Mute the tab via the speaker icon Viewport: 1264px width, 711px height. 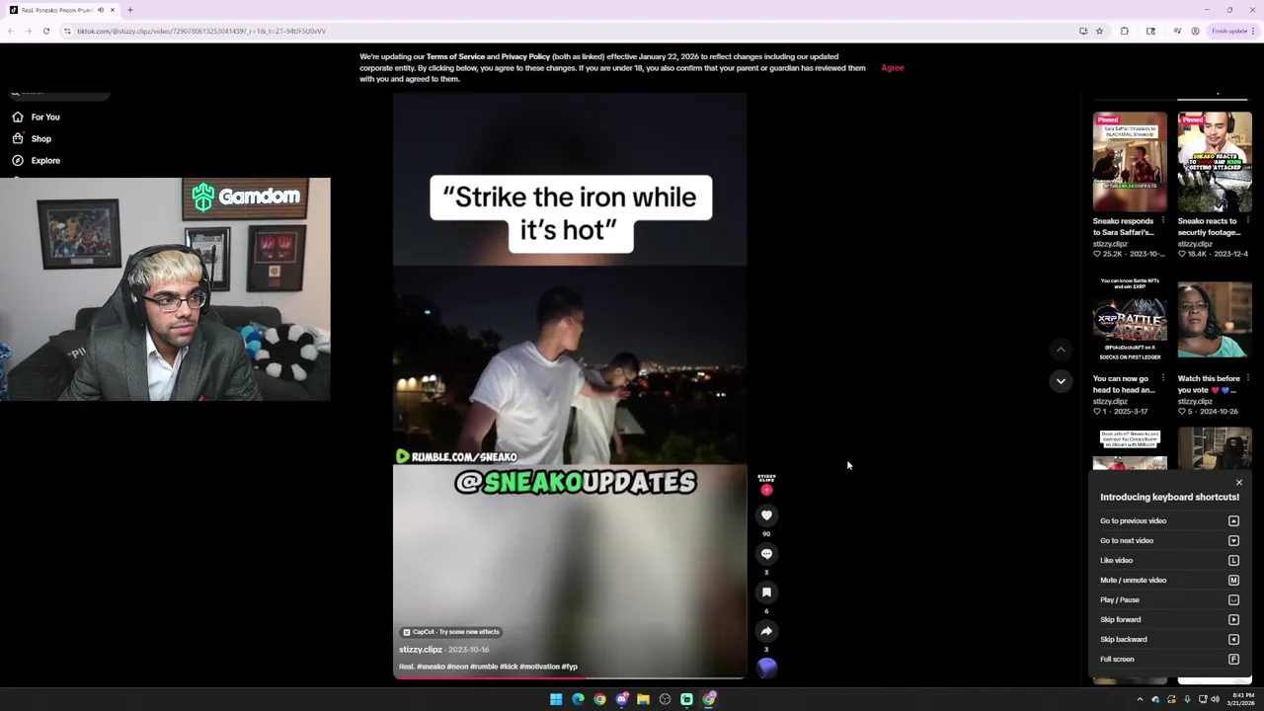(x=100, y=10)
